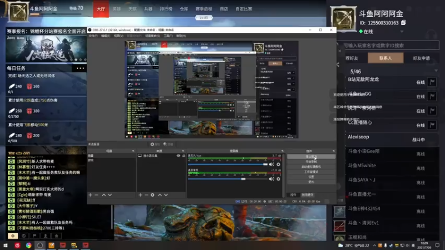
Task: Open OBS from taskbar
Action: pos(40,246)
